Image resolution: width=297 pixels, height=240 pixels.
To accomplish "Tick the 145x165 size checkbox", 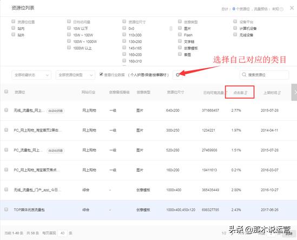I will 124,48.
